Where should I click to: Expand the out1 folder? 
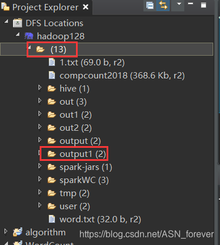click(x=40, y=114)
